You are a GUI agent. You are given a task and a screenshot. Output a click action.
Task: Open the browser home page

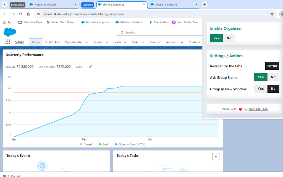point(29,14)
